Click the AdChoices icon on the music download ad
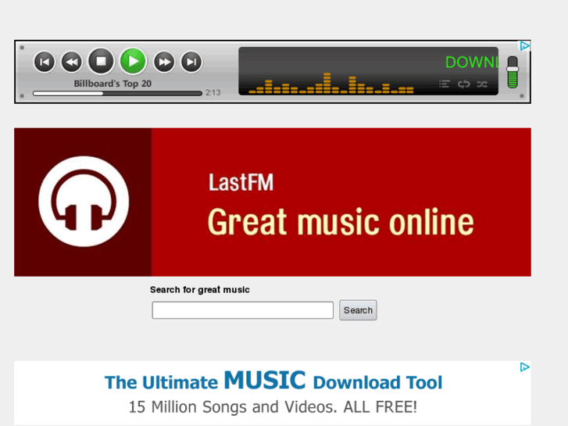The image size is (568, 426). [x=525, y=367]
